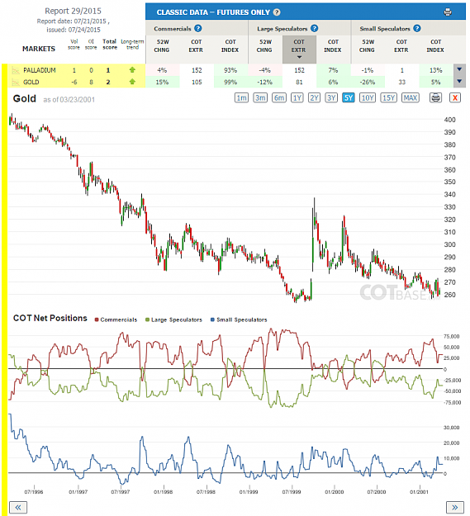Select the 1m chart range
470x516 pixels.
pyautogui.click(x=241, y=97)
